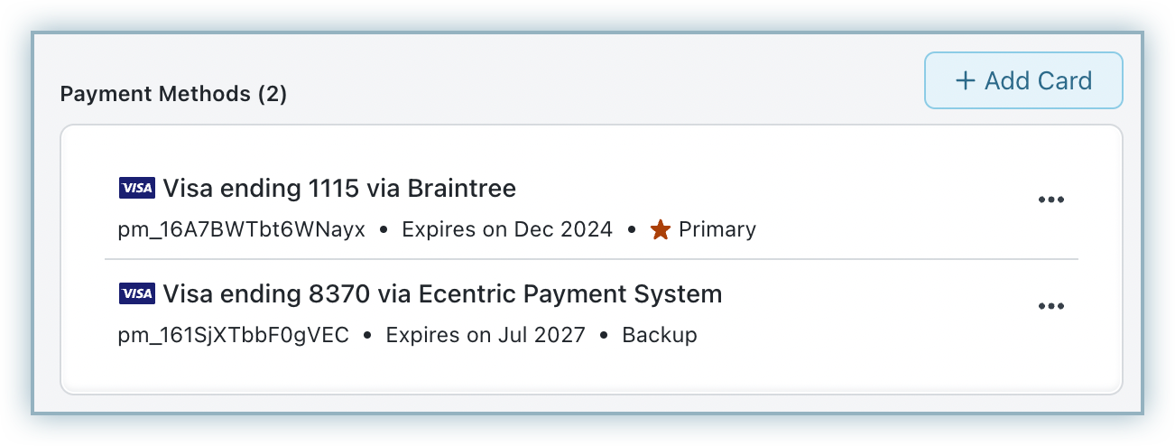Open the options menu for Visa 1115
The image size is (1175, 446).
click(x=1050, y=200)
